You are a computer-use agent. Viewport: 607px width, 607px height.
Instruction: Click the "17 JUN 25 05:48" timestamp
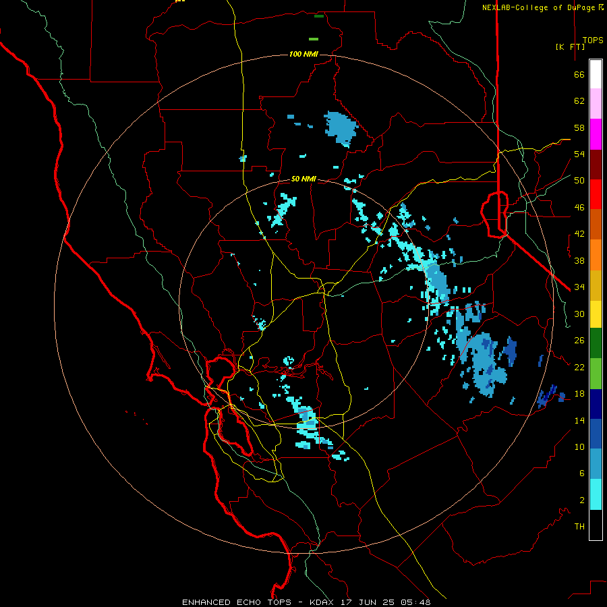386,602
